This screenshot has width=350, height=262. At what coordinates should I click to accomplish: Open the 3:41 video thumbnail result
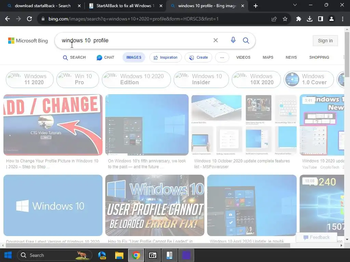(x=322, y=125)
